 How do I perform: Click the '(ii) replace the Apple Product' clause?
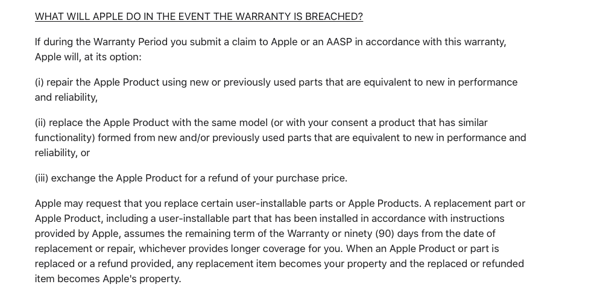pos(280,137)
